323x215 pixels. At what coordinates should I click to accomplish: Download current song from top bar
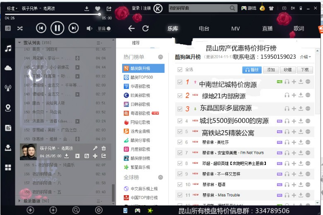coord(87,8)
